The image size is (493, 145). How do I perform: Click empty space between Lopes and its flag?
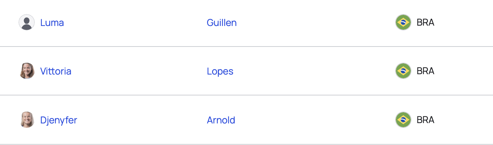coord(314,71)
